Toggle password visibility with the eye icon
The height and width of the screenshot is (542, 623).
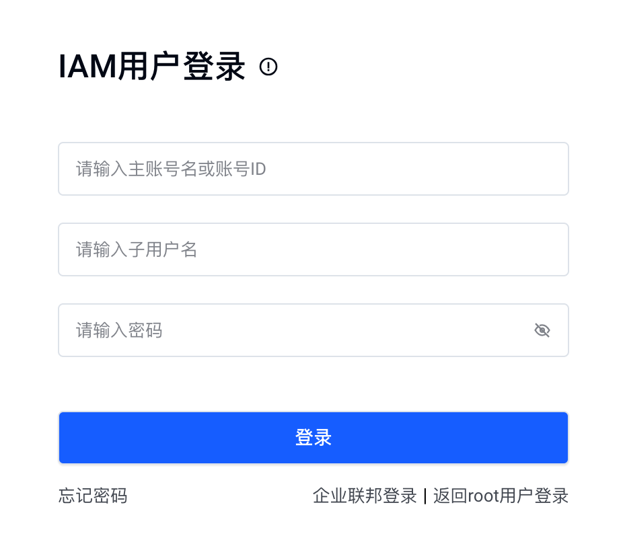(542, 330)
